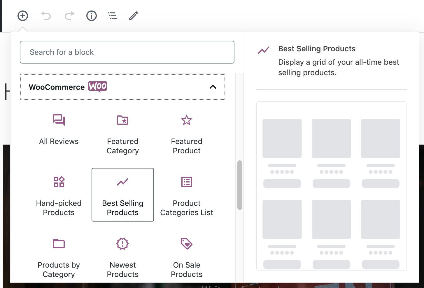Collapse the WooCommerce section chevron
The image size is (424, 288).
pyautogui.click(x=213, y=87)
